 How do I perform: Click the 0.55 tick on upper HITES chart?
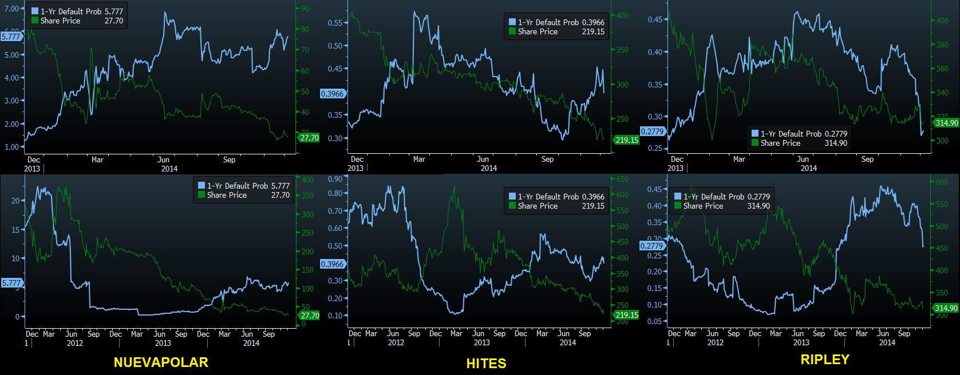(x=335, y=23)
